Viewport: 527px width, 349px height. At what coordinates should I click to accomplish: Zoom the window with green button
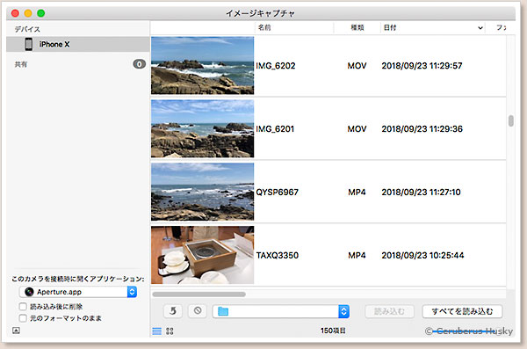(x=41, y=13)
